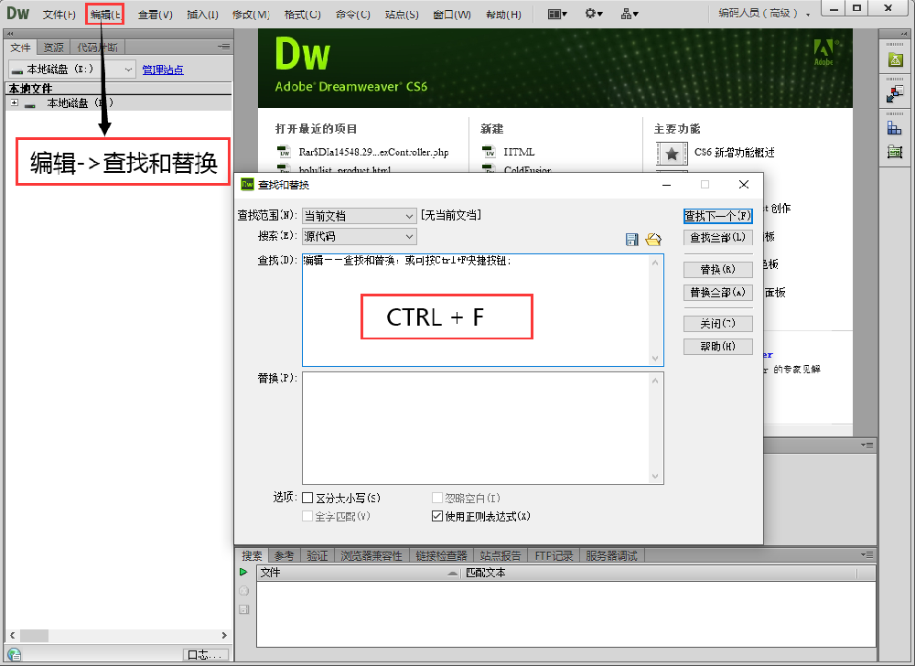Open the site management icon in the toolbar
915x666 pixels.
click(630, 14)
